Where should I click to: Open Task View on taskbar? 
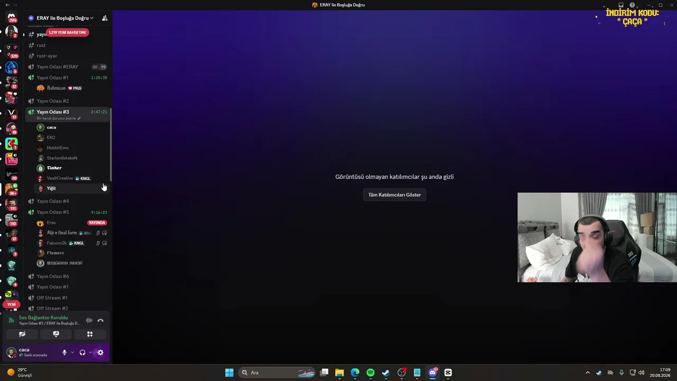(324, 373)
